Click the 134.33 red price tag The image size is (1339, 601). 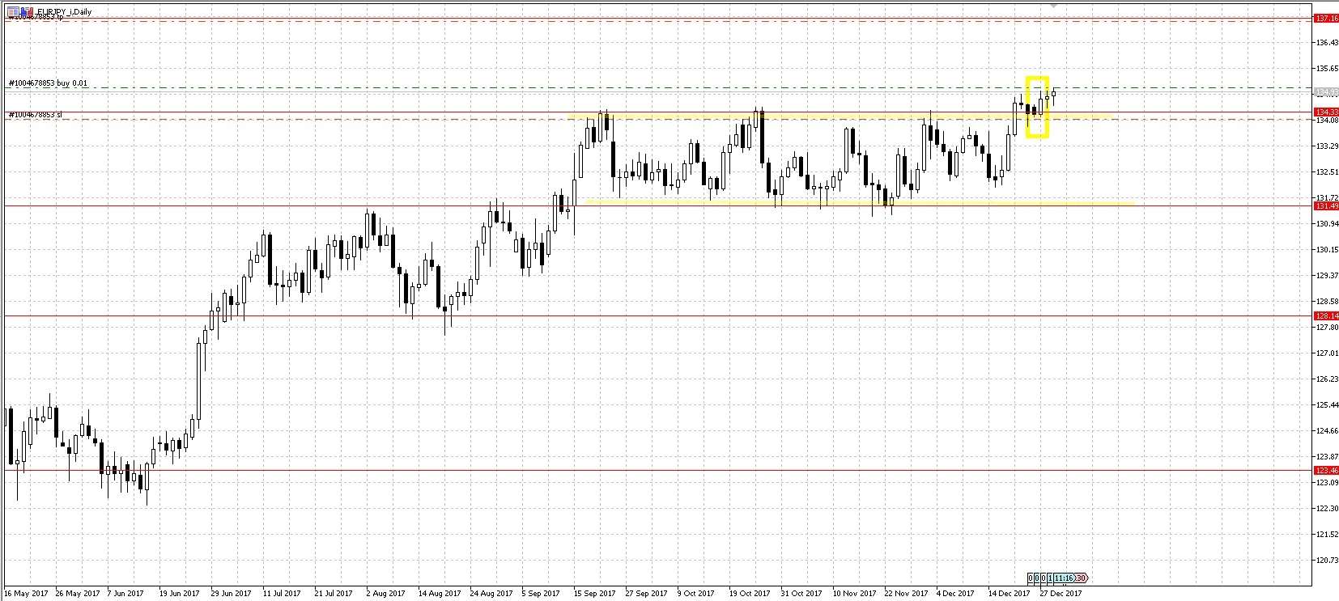click(1326, 112)
